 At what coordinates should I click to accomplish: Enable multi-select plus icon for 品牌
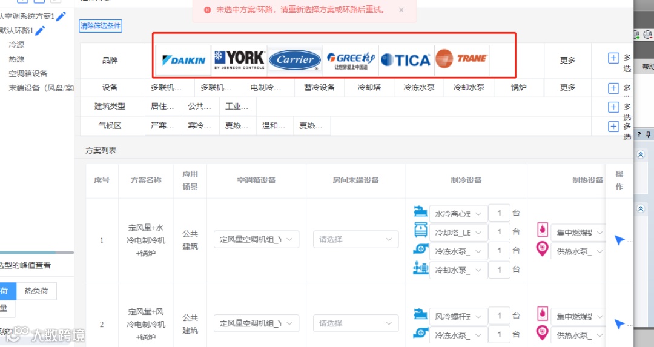click(613, 58)
